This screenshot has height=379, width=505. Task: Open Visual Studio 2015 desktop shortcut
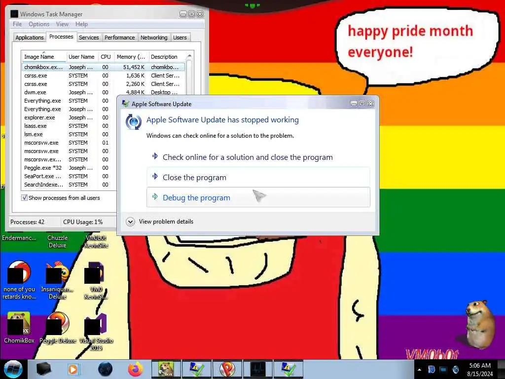[x=96, y=332]
